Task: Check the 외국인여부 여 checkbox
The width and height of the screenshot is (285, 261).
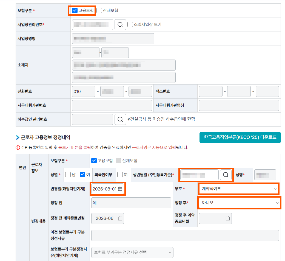Action: pyautogui.click(x=120, y=175)
